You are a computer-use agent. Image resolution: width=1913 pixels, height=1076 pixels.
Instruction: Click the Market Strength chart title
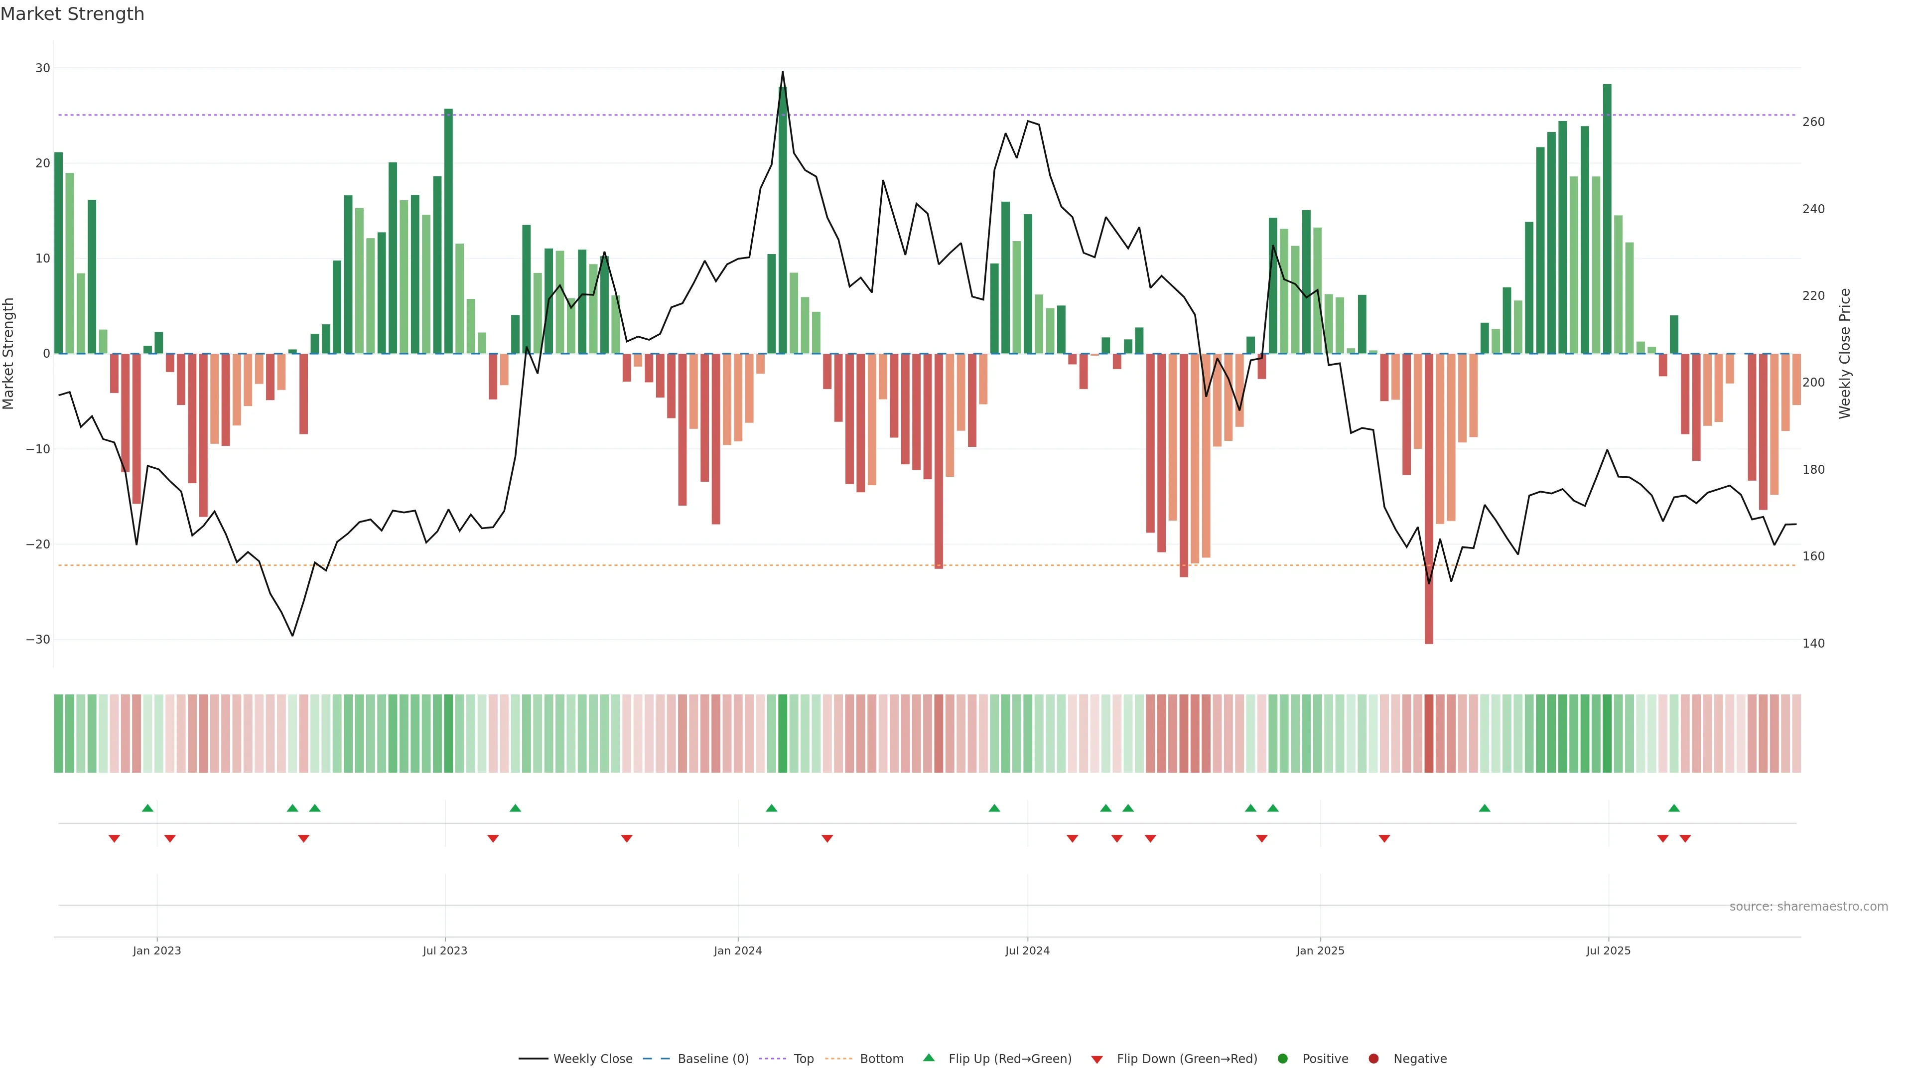coord(72,14)
